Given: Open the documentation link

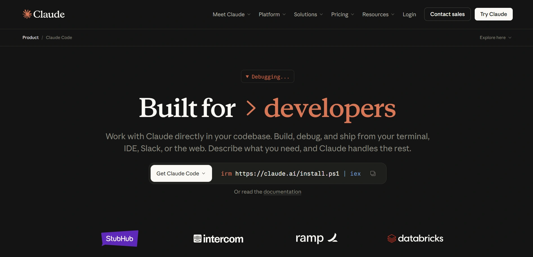Looking at the screenshot, I should click(x=282, y=192).
